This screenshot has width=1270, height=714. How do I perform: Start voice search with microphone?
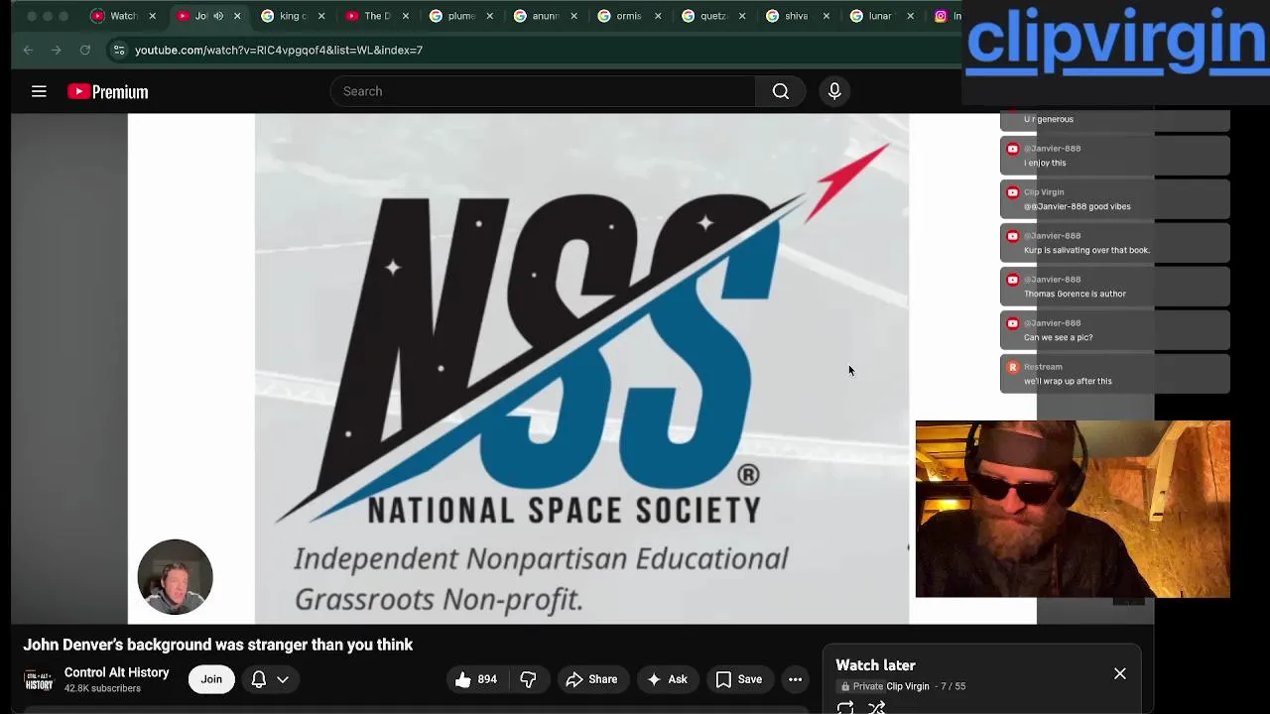tap(834, 91)
